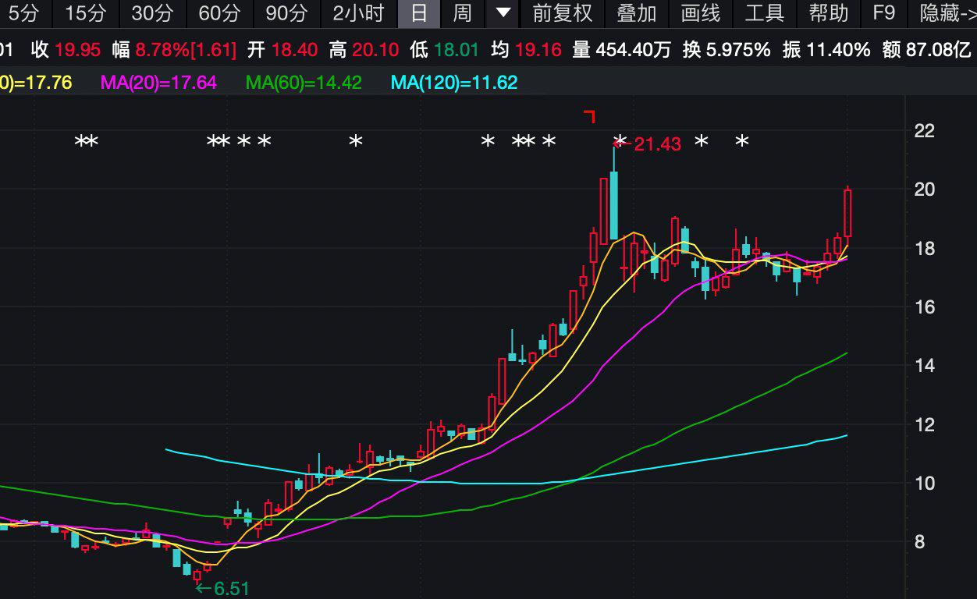
Task: Open the 前复权 adjustment options
Action: click(562, 13)
